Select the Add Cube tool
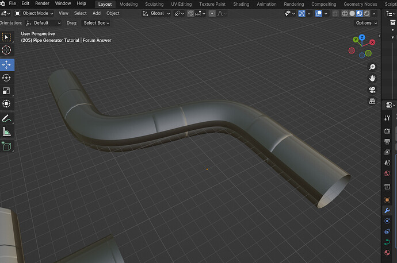 [6, 146]
